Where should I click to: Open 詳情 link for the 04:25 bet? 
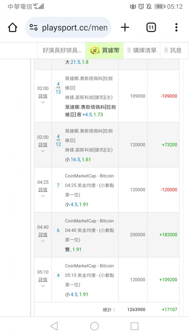pyautogui.click(x=43, y=190)
